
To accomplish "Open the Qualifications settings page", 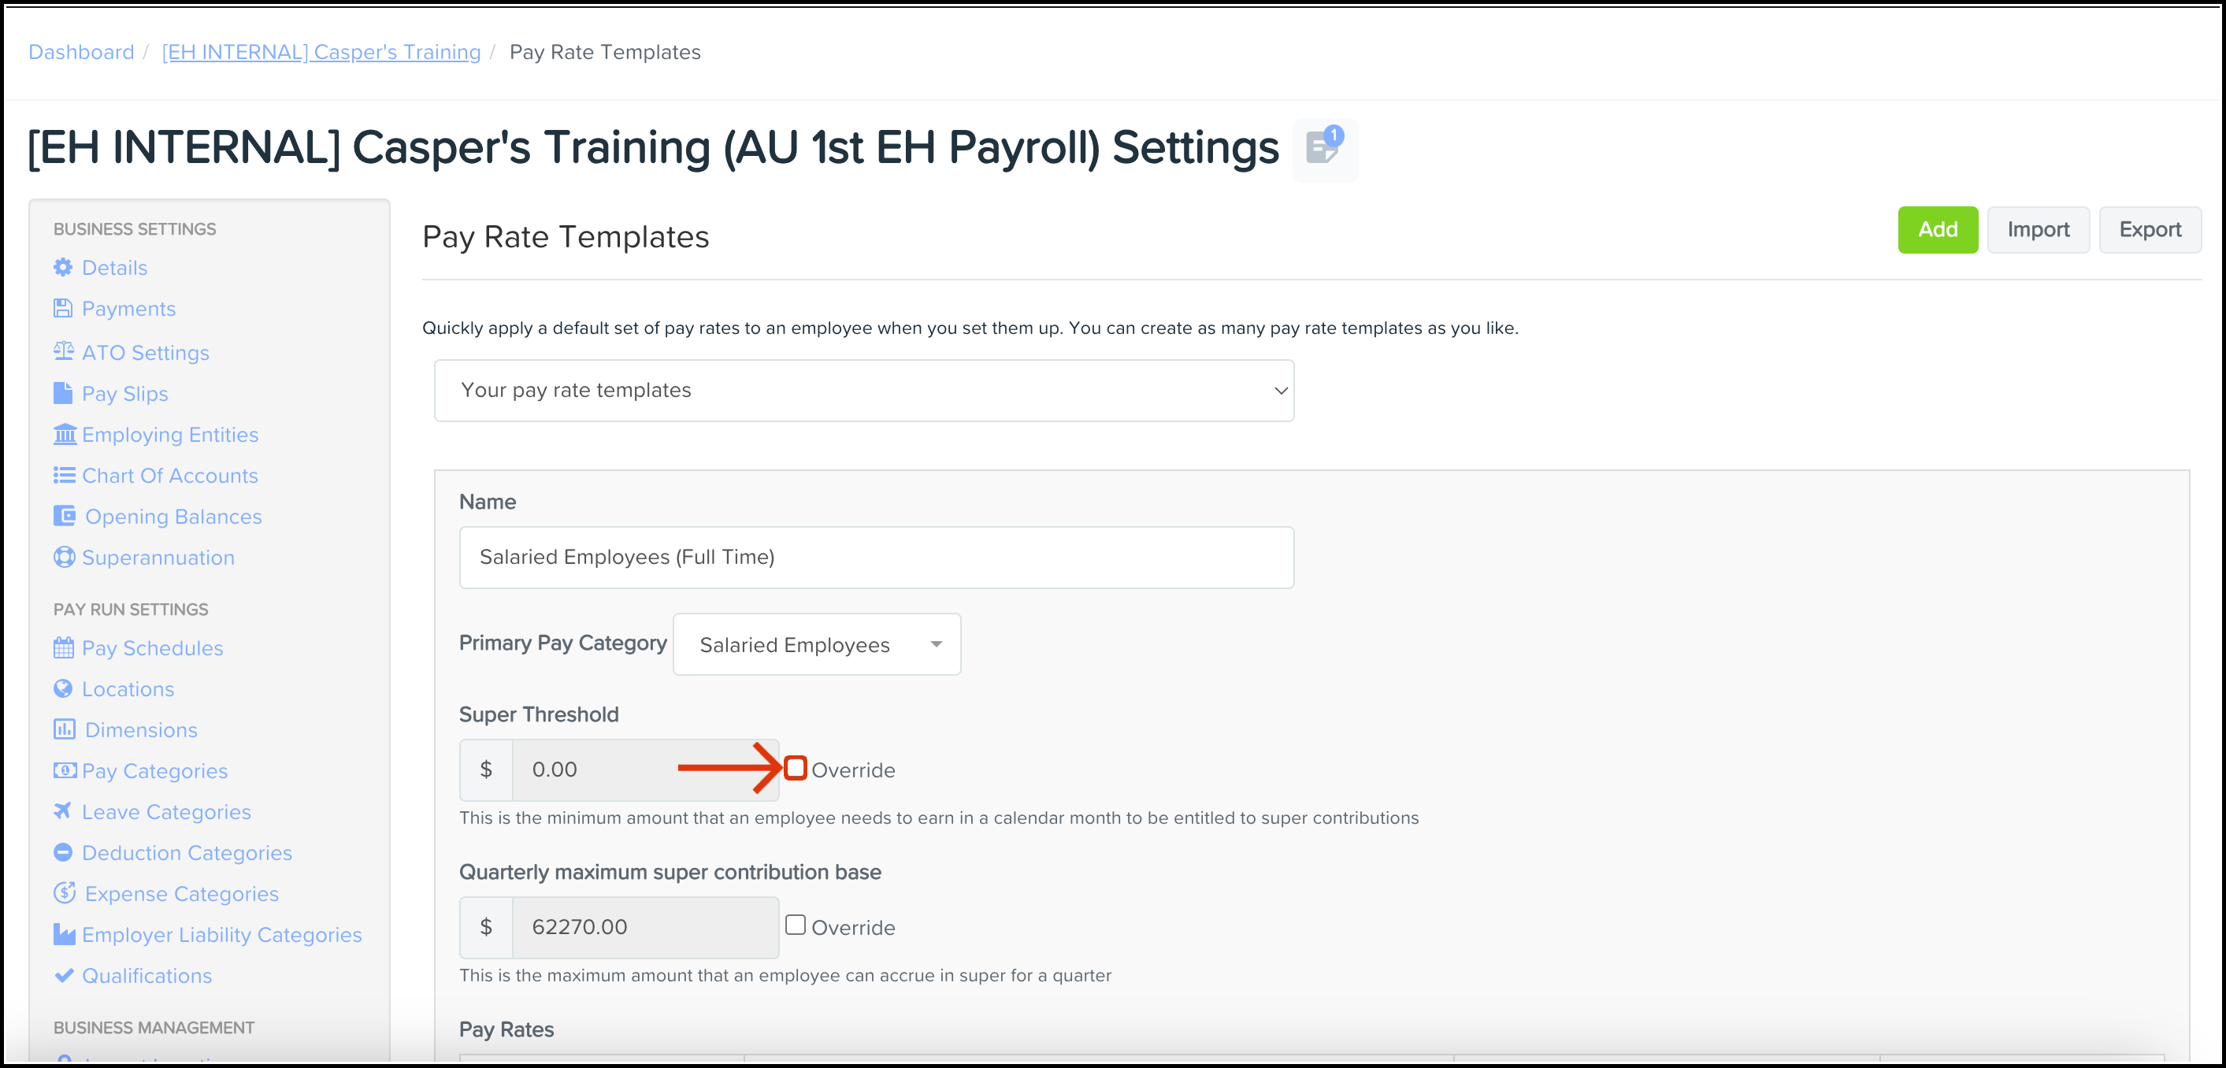I will [147, 976].
